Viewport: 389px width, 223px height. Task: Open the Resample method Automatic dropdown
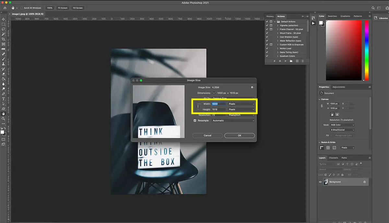pyautogui.click(x=233, y=120)
